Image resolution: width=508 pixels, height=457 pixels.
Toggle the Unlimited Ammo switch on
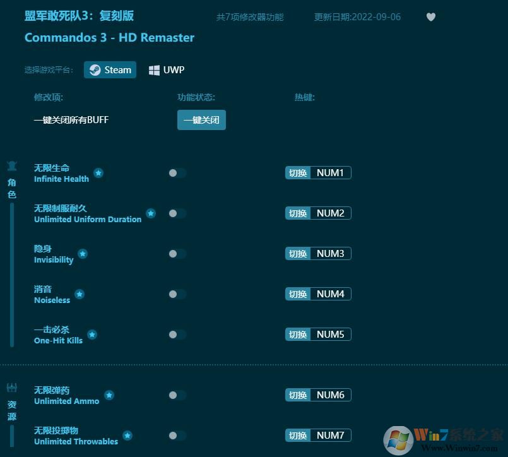176,395
